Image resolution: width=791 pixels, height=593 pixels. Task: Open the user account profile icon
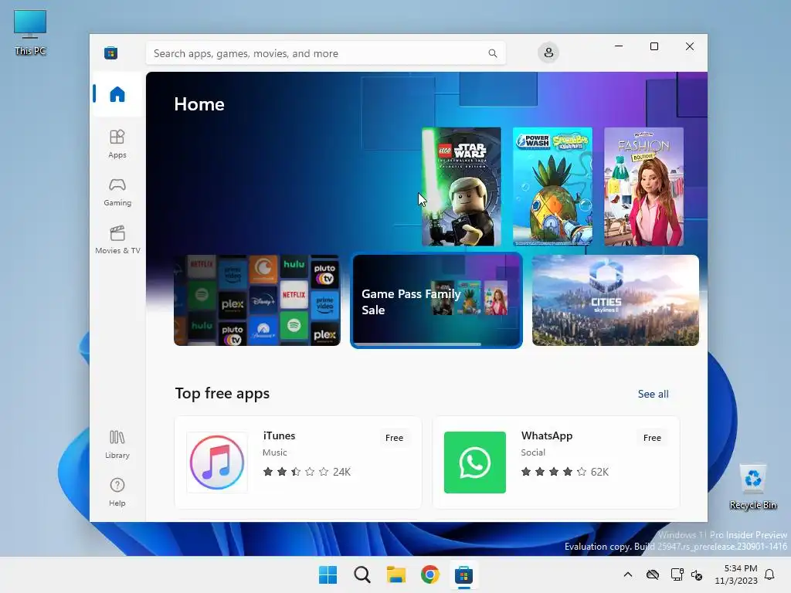[548, 53]
